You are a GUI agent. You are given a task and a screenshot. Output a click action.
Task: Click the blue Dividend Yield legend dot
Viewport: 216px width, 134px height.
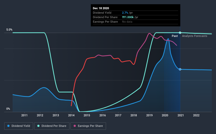[8, 126]
